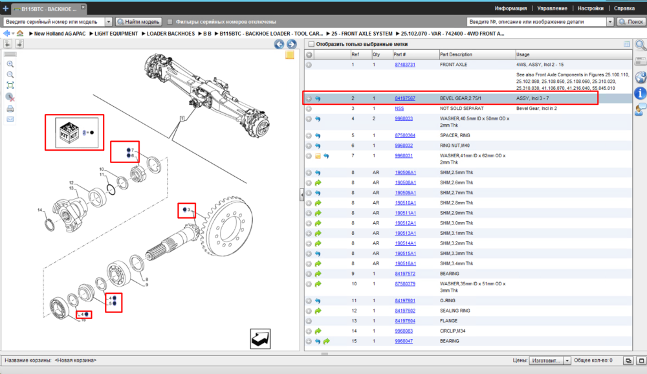Click the part number or description search field
The width and height of the screenshot is (647, 374).
tap(536, 22)
